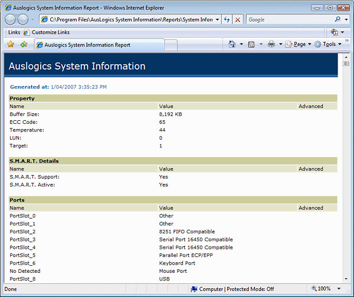Click the Auslogics System Information page title
The height and width of the screenshot is (297, 354).
pos(77,67)
